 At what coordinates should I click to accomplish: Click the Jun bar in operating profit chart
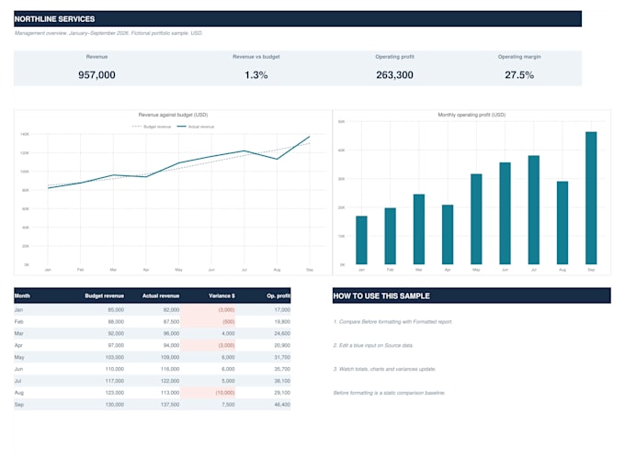coord(505,213)
